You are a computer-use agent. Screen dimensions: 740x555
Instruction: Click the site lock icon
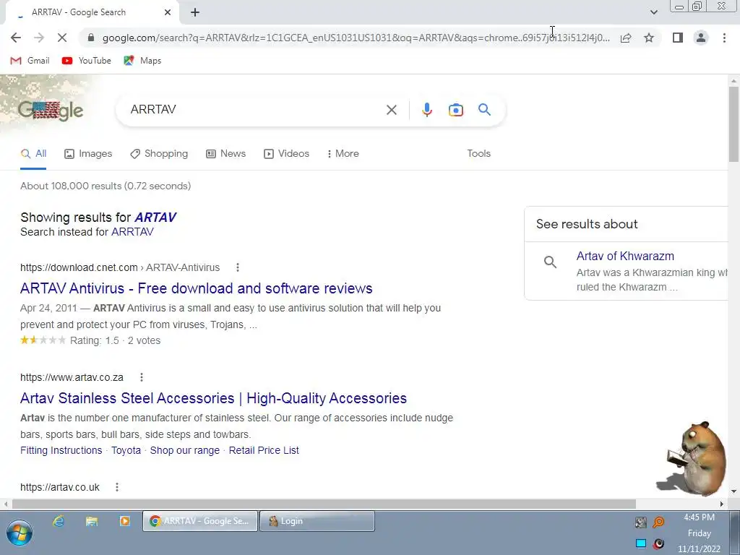point(91,38)
